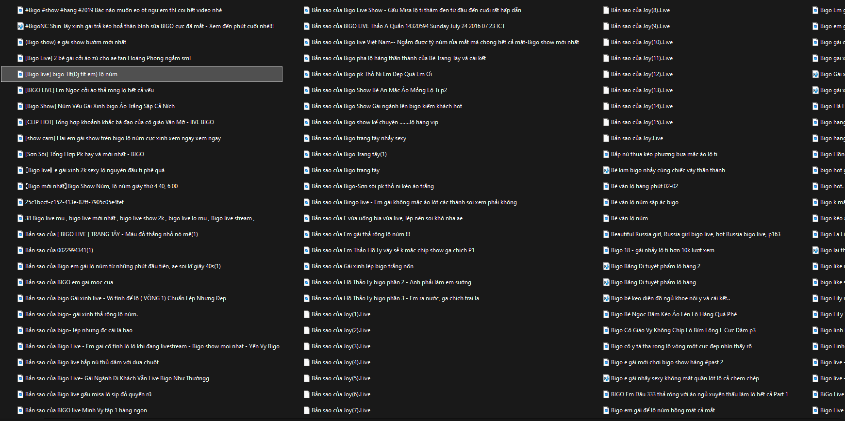This screenshot has height=421, width=845.
Task: Select Bản sao của BIGO em gai moc cua
Action: pos(69,282)
